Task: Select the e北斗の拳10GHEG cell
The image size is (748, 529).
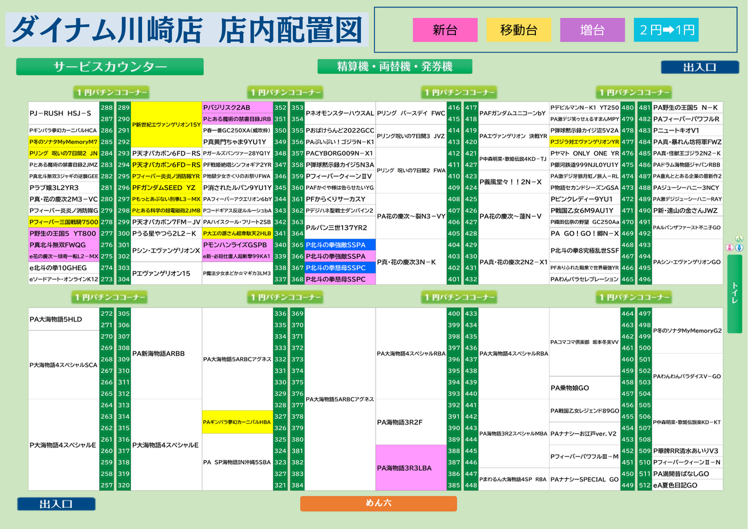Action: (x=64, y=268)
